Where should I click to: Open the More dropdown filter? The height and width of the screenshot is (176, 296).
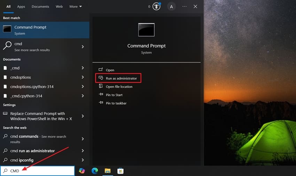pos(76,7)
